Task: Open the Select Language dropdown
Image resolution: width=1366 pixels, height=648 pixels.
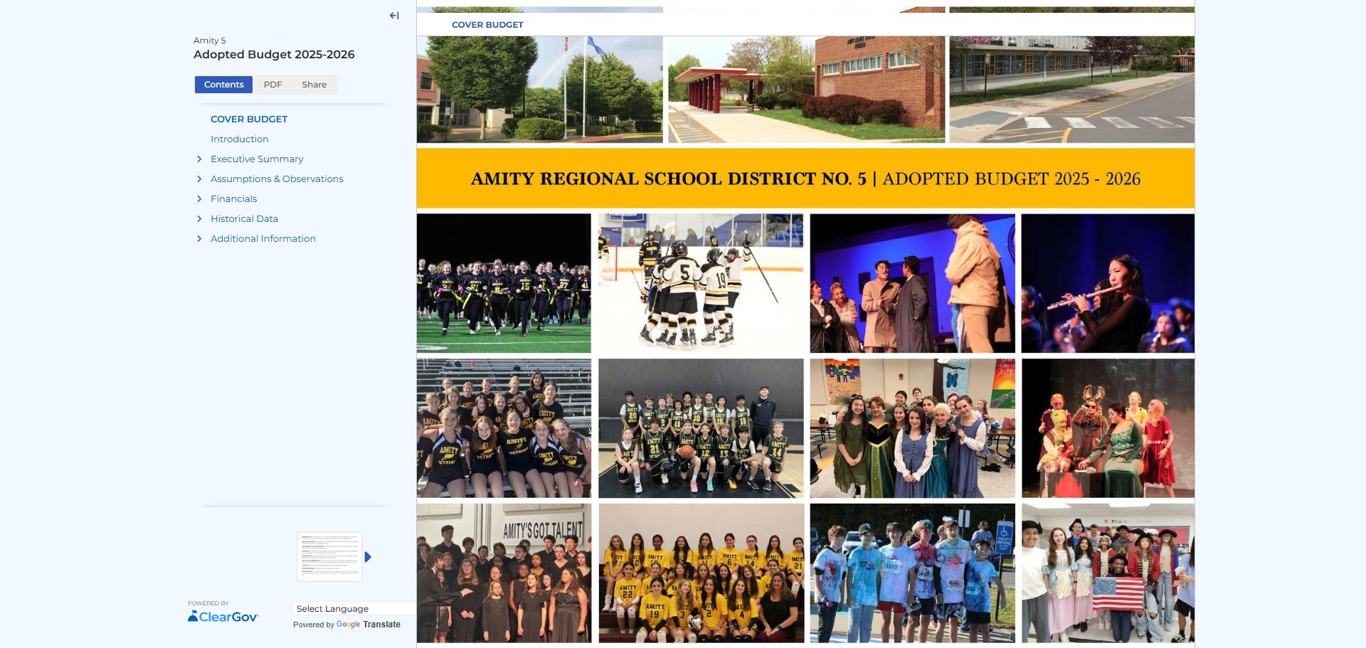Action: pyautogui.click(x=354, y=609)
